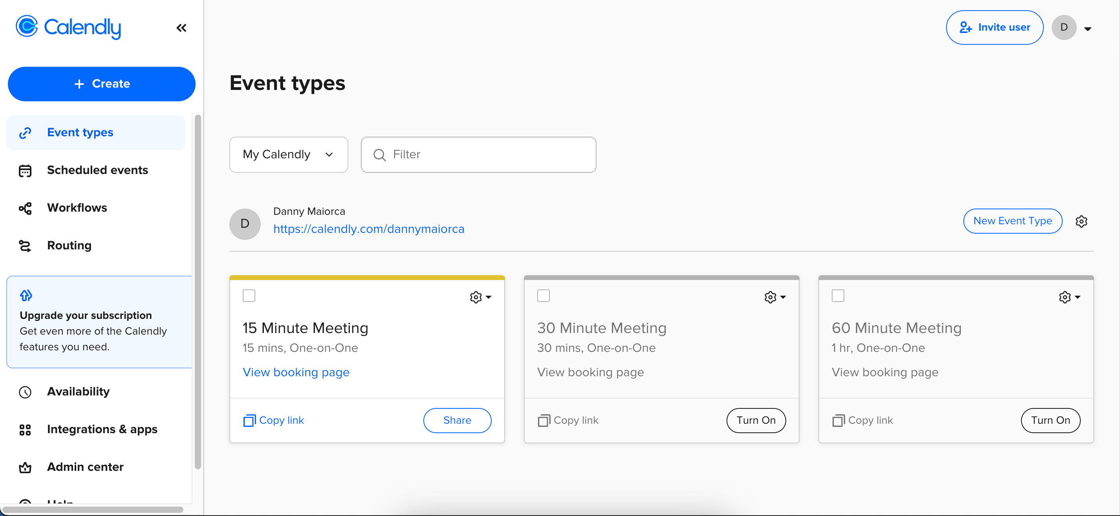Image resolution: width=1120 pixels, height=516 pixels.
Task: Open account menu arrow beside avatar
Action: tap(1087, 29)
